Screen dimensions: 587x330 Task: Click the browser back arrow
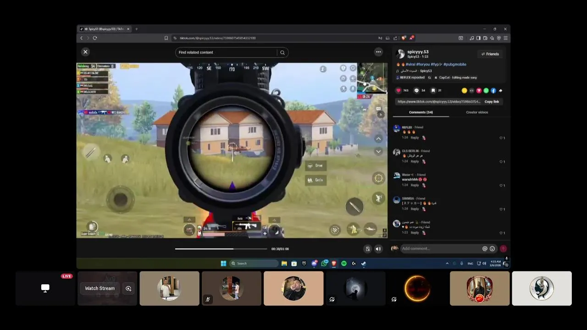click(x=82, y=38)
